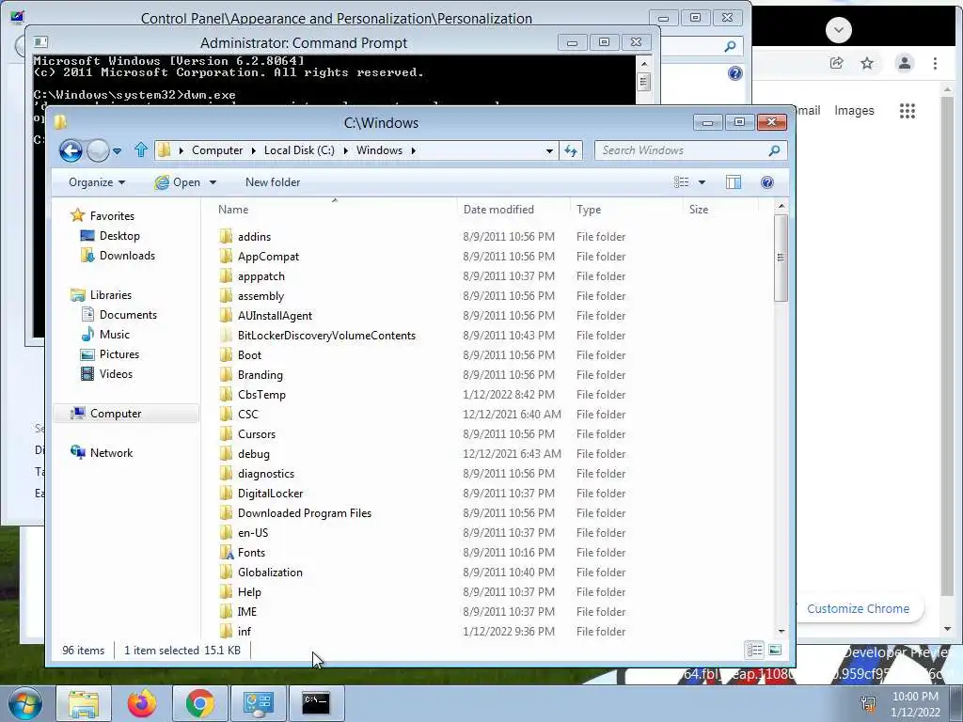Select the Boot folder icon
963x722 pixels.
[226, 354]
